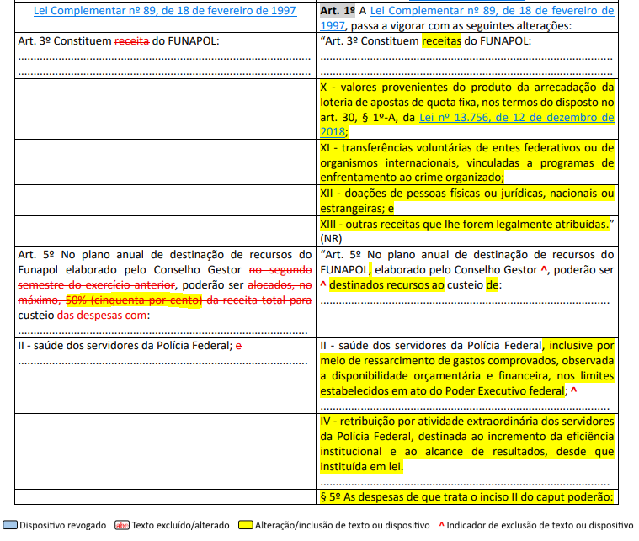Click the text 'X - valores provenientes do produto'

[416, 88]
